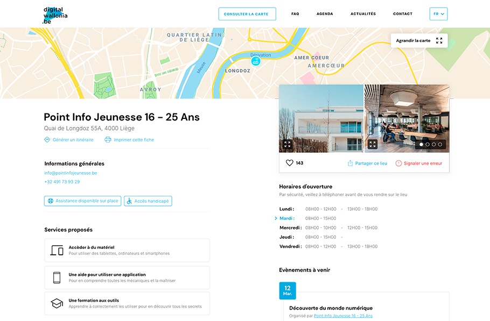Select the blue wifi location marker on map

point(256,61)
